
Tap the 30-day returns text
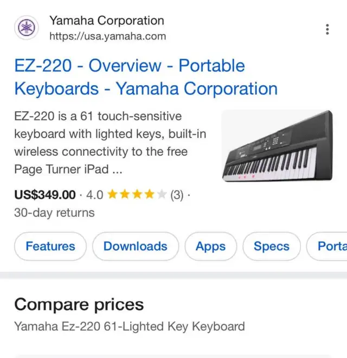pyautogui.click(x=54, y=213)
